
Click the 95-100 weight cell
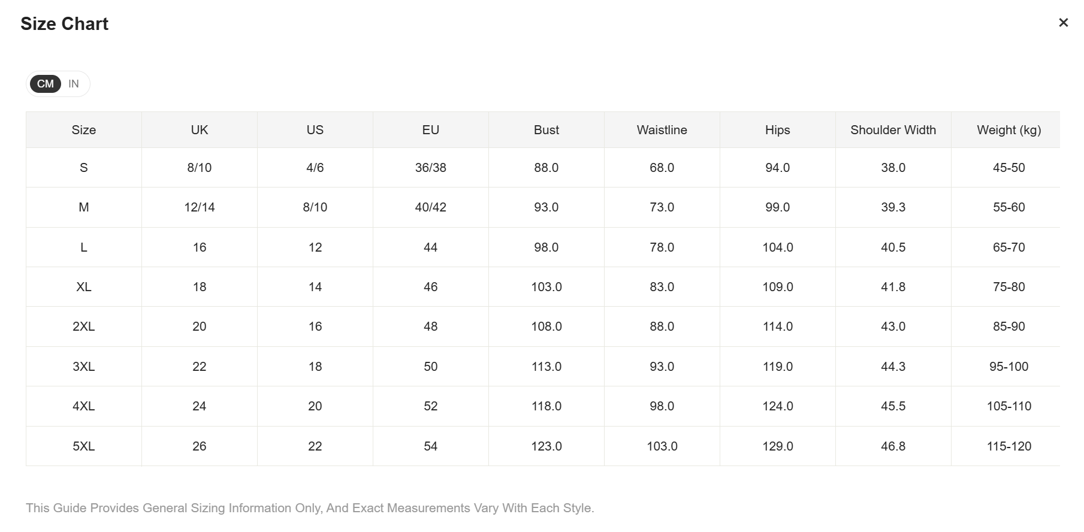pyautogui.click(x=1008, y=367)
